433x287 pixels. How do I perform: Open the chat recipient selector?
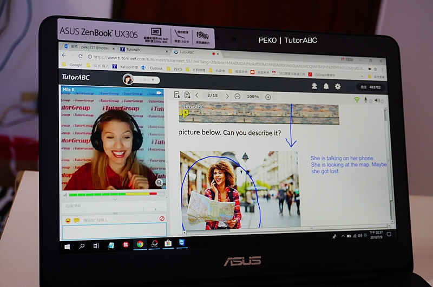point(96,220)
